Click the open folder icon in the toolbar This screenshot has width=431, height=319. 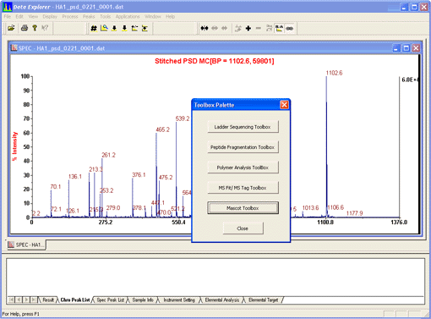(11, 28)
